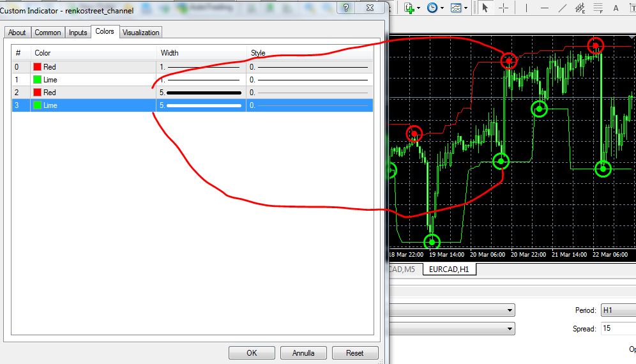Click Lime color swatch in row 3
The width and height of the screenshot is (636, 364).
[37, 105]
